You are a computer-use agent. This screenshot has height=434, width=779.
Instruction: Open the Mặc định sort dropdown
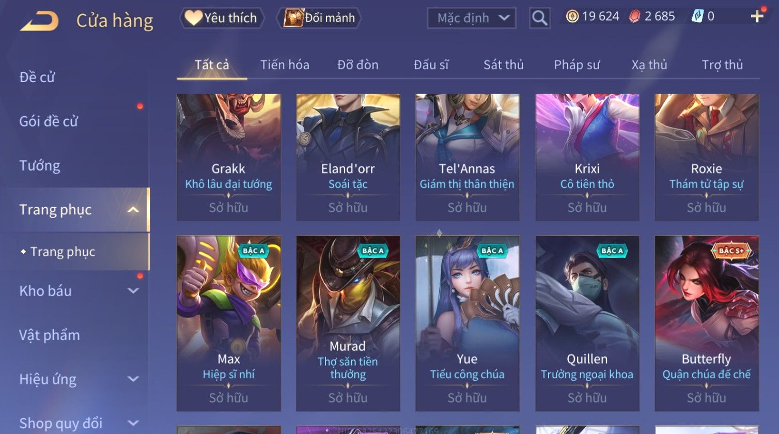tap(472, 18)
